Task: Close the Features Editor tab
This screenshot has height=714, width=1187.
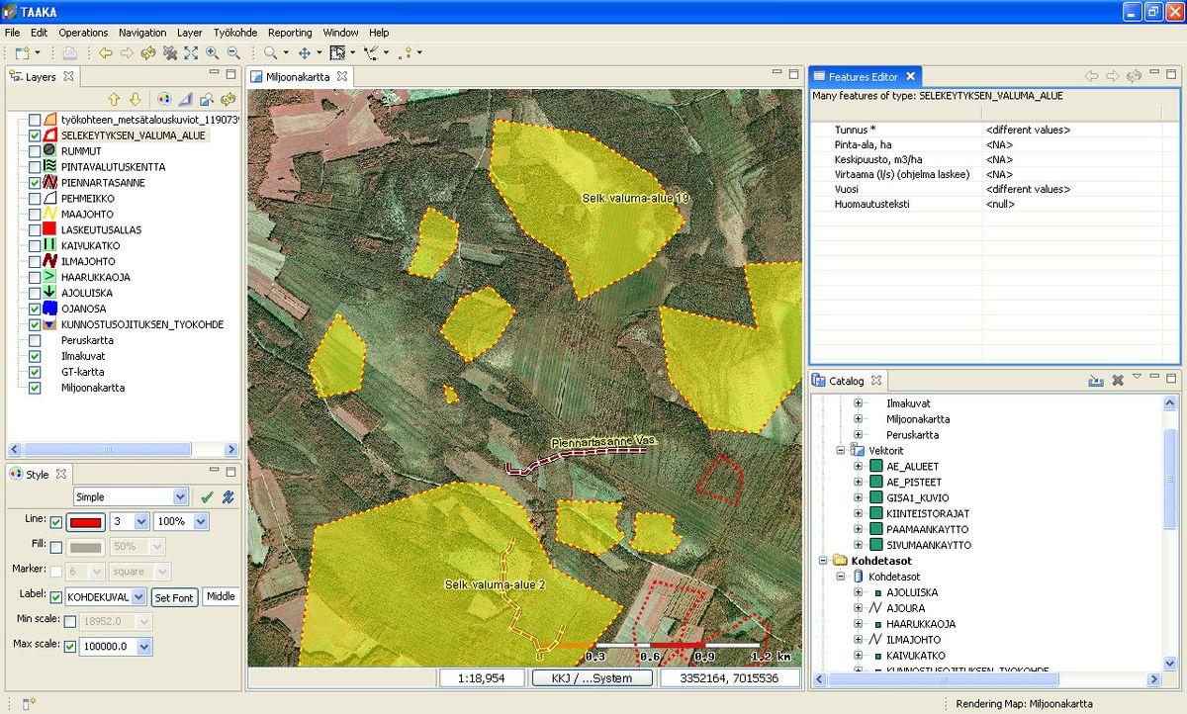Action: 911,76
